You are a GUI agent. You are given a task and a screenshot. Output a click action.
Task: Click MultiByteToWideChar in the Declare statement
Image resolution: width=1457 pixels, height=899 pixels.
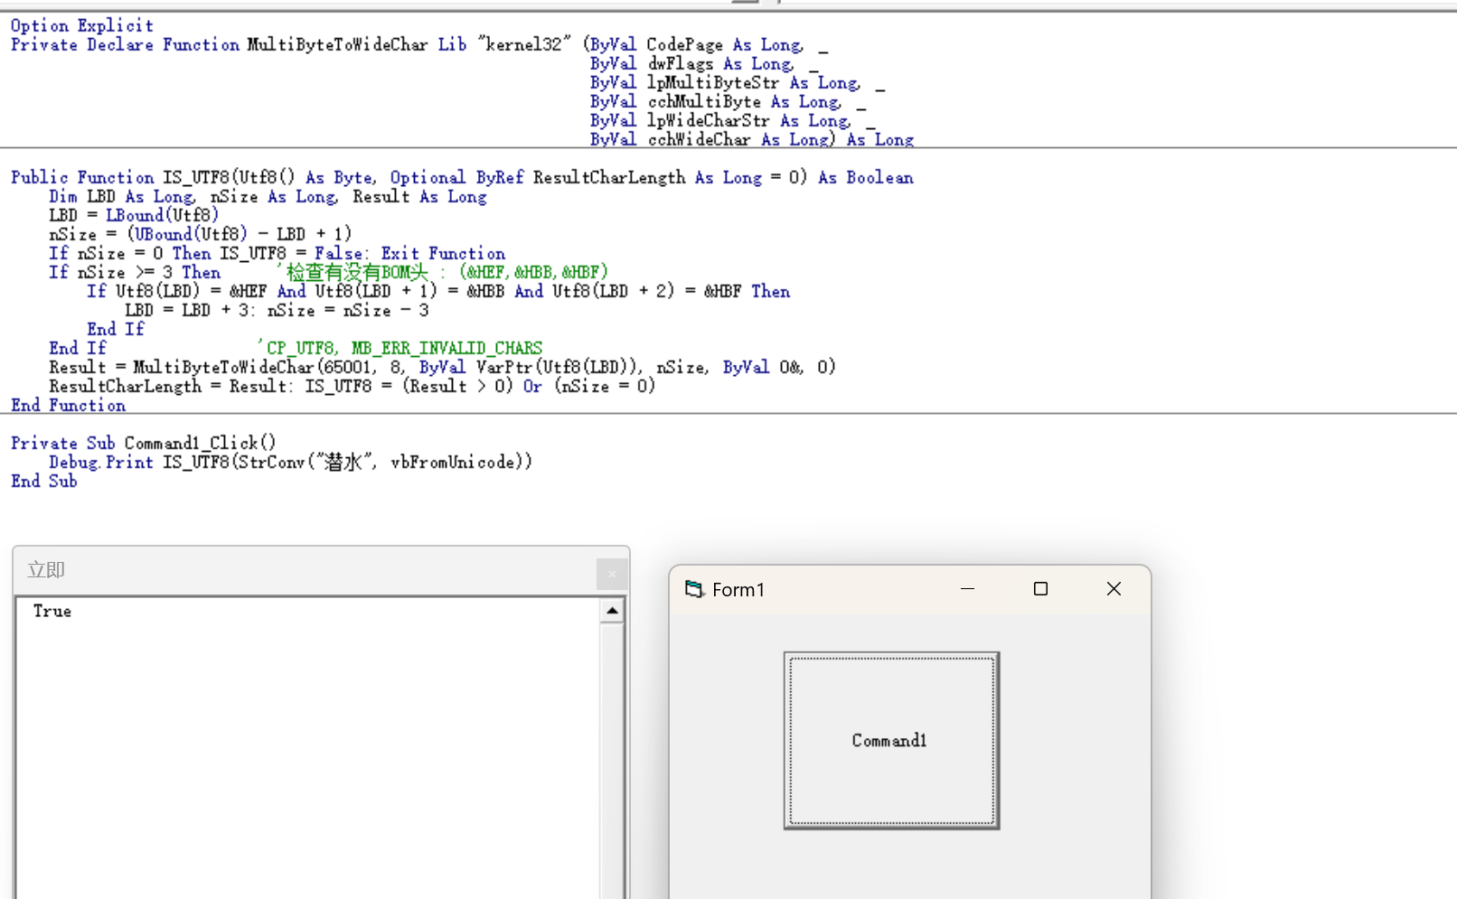[x=337, y=44]
